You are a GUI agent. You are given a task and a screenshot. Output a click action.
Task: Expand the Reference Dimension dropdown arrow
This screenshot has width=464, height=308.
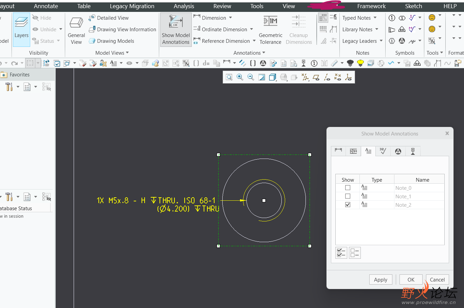254,41
